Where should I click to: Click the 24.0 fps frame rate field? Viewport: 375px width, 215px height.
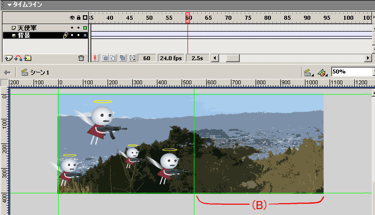pyautogui.click(x=171, y=58)
